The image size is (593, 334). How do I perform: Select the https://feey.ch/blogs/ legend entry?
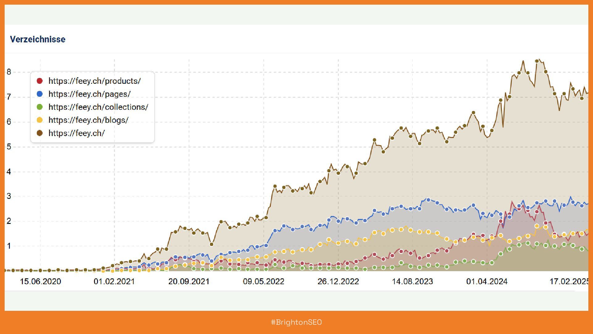[x=88, y=120]
